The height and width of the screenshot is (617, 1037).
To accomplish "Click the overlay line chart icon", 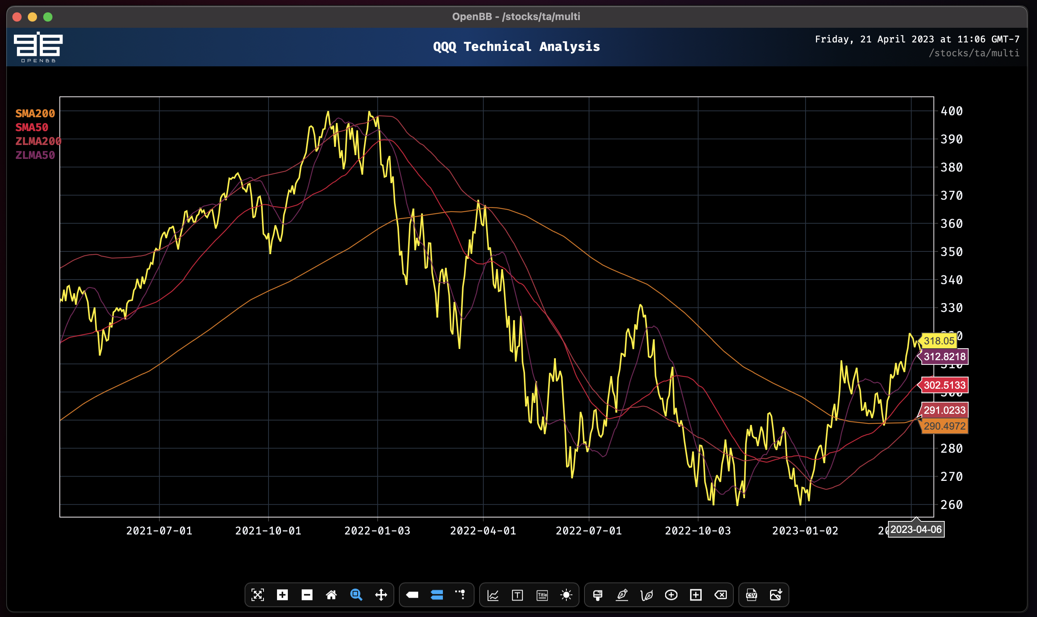I will (493, 595).
